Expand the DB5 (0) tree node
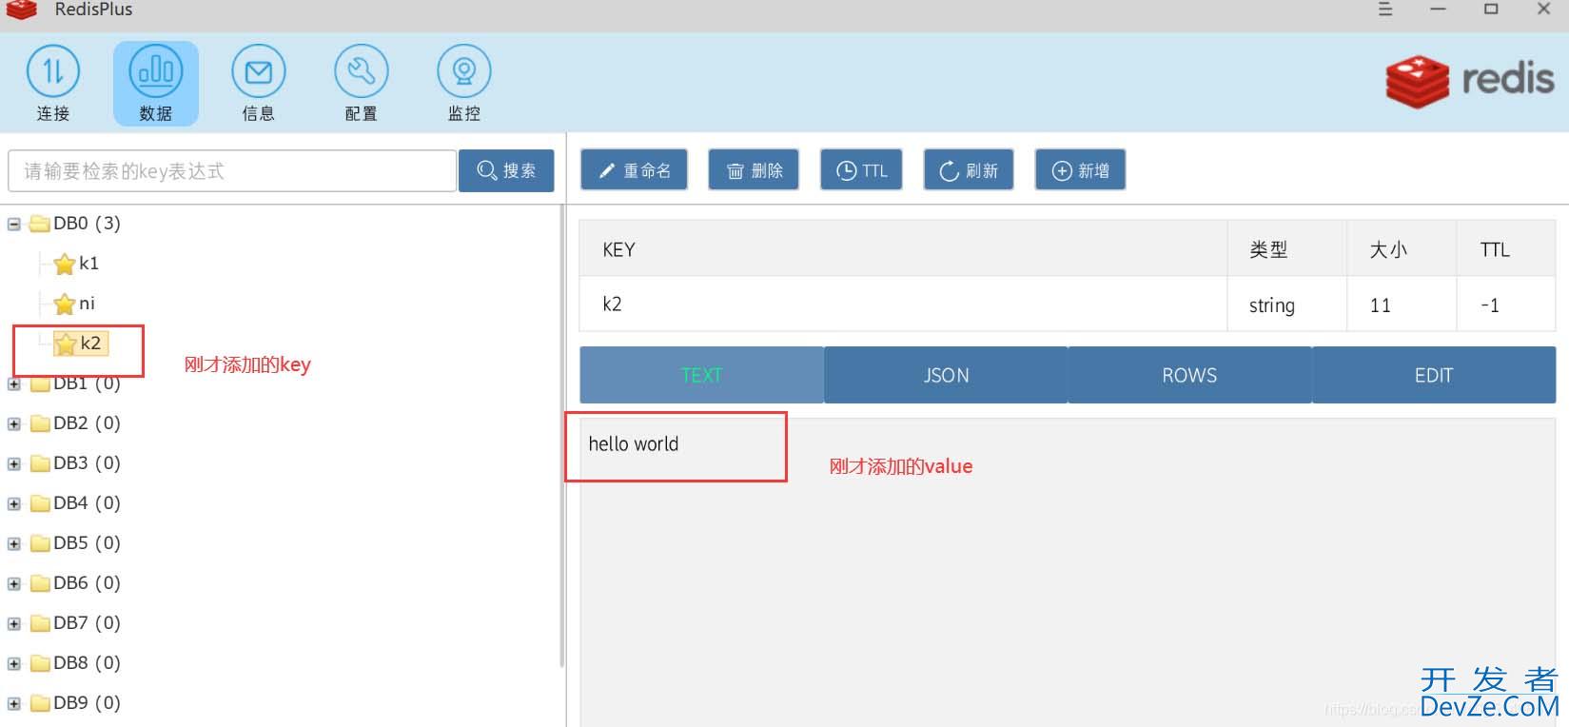Image resolution: width=1569 pixels, height=727 pixels. pyautogui.click(x=14, y=544)
